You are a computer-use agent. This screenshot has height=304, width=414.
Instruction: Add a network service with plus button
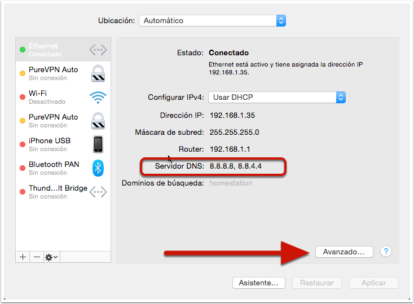click(23, 257)
